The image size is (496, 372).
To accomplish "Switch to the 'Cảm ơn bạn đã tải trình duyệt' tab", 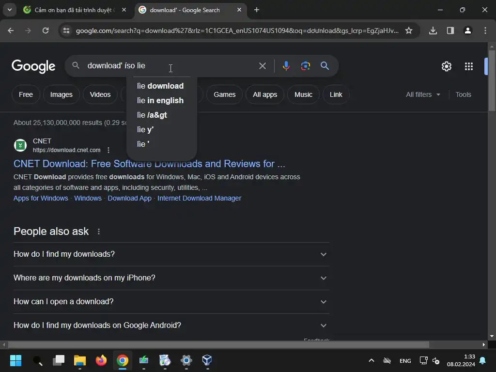I will tap(75, 10).
